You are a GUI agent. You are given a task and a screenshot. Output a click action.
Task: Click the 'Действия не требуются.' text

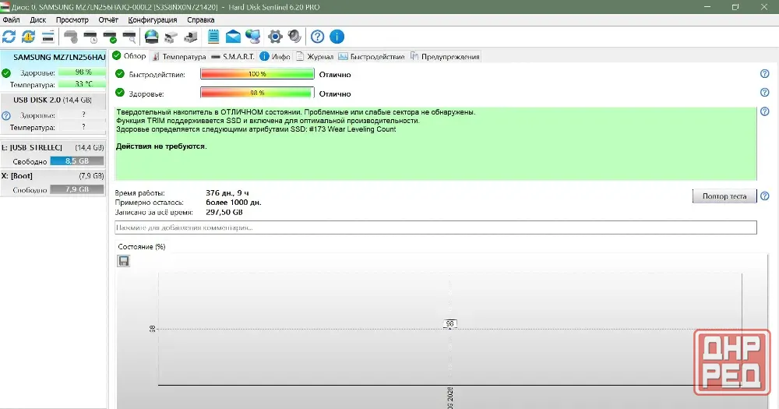(x=161, y=146)
